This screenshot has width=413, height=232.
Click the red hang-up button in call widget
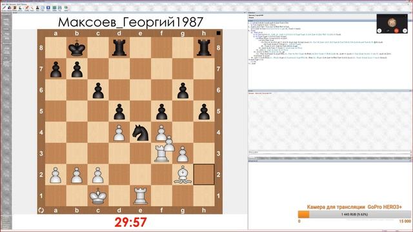pyautogui.click(x=396, y=30)
